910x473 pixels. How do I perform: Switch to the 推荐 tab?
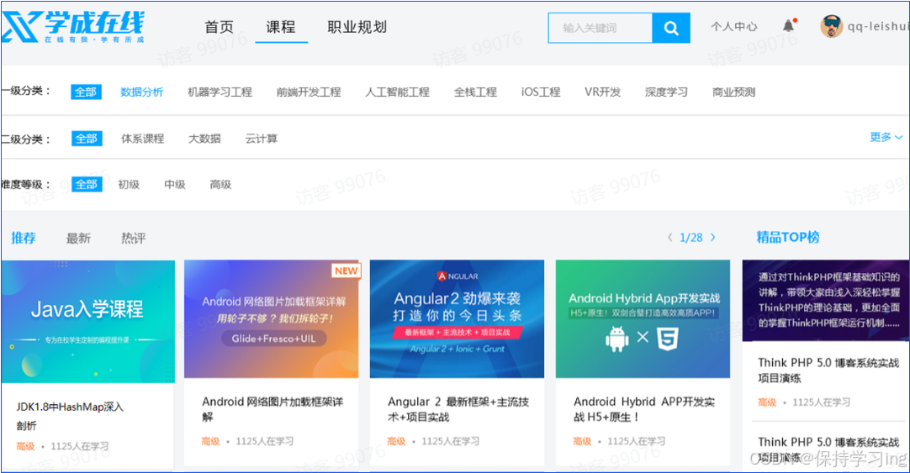tap(24, 238)
